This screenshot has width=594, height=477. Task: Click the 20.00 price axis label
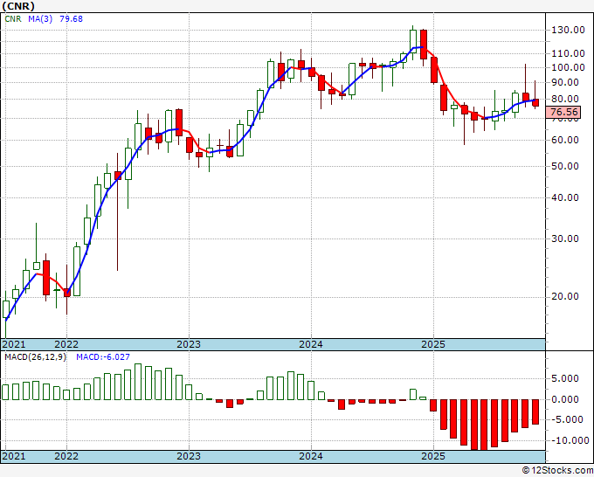coord(565,296)
